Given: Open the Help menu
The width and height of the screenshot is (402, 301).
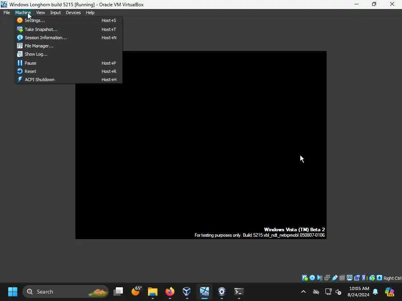Looking at the screenshot, I should 90,13.
